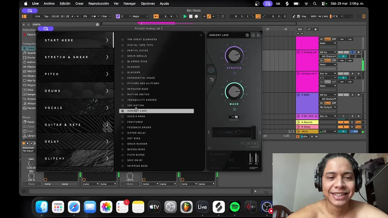Image resolution: width=388 pixels, height=218 pixels.
Task: Expand the STRETCH & SMEAR category
Action: tap(75, 57)
